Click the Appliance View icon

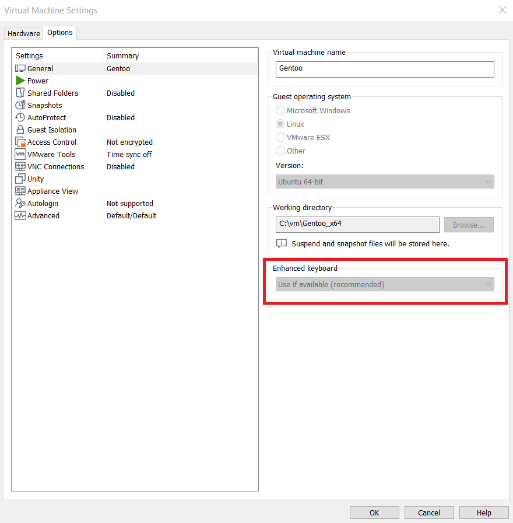point(20,191)
